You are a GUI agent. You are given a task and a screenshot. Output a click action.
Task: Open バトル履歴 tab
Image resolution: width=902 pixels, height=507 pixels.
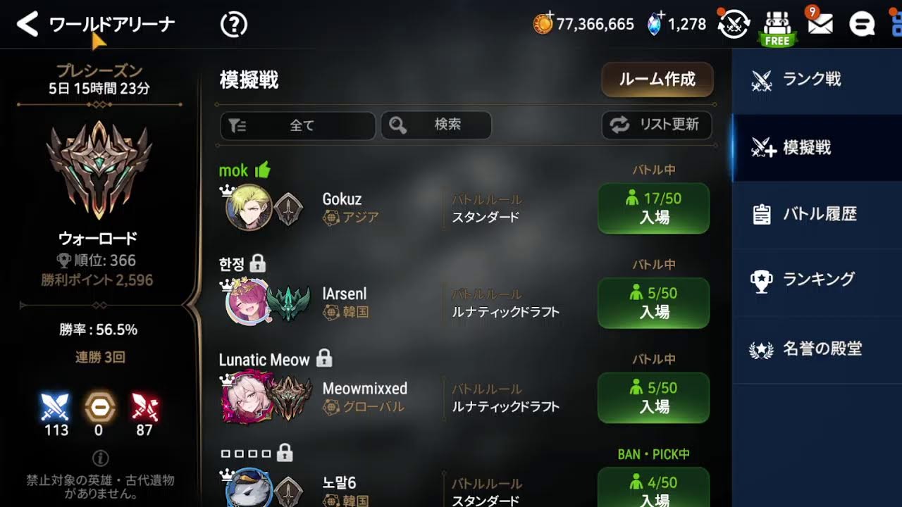817,214
